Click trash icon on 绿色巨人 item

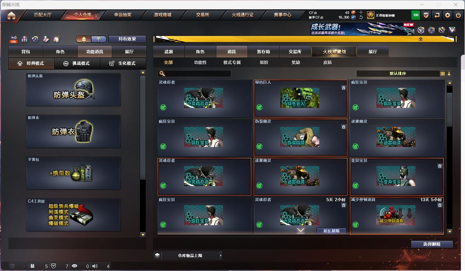coord(343,88)
